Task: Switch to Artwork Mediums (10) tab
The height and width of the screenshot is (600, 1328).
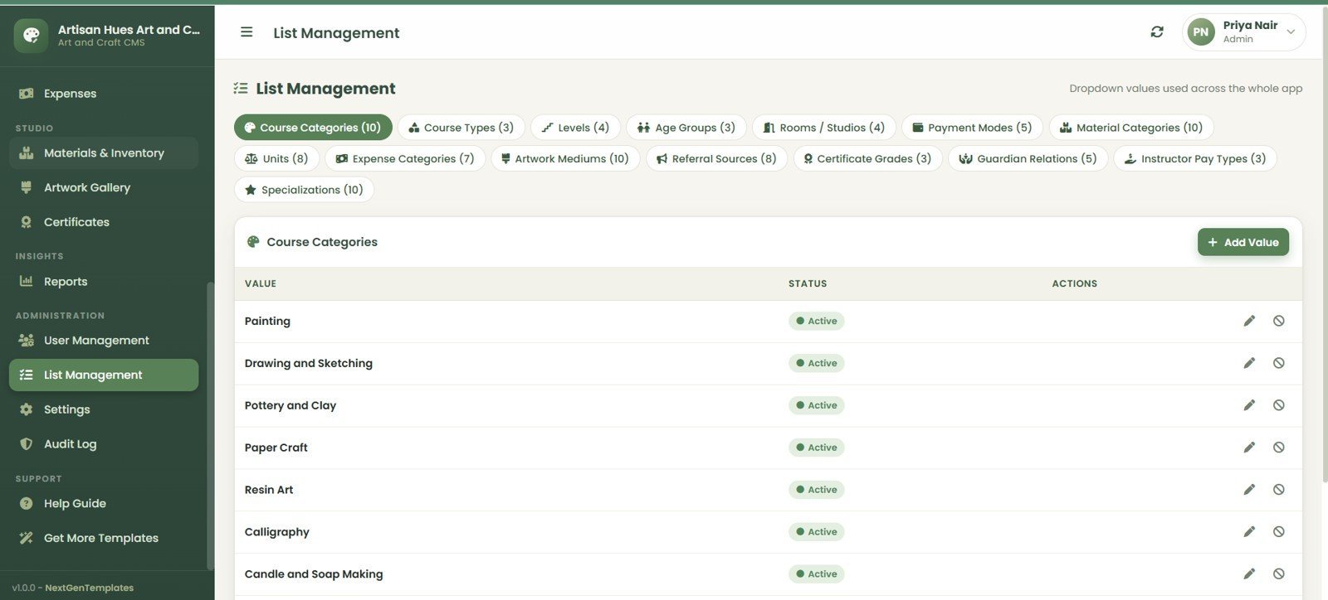Action: 565,158
